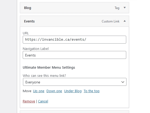The image size is (150, 113).
Task: Remove the Events menu item
Action: (29, 101)
